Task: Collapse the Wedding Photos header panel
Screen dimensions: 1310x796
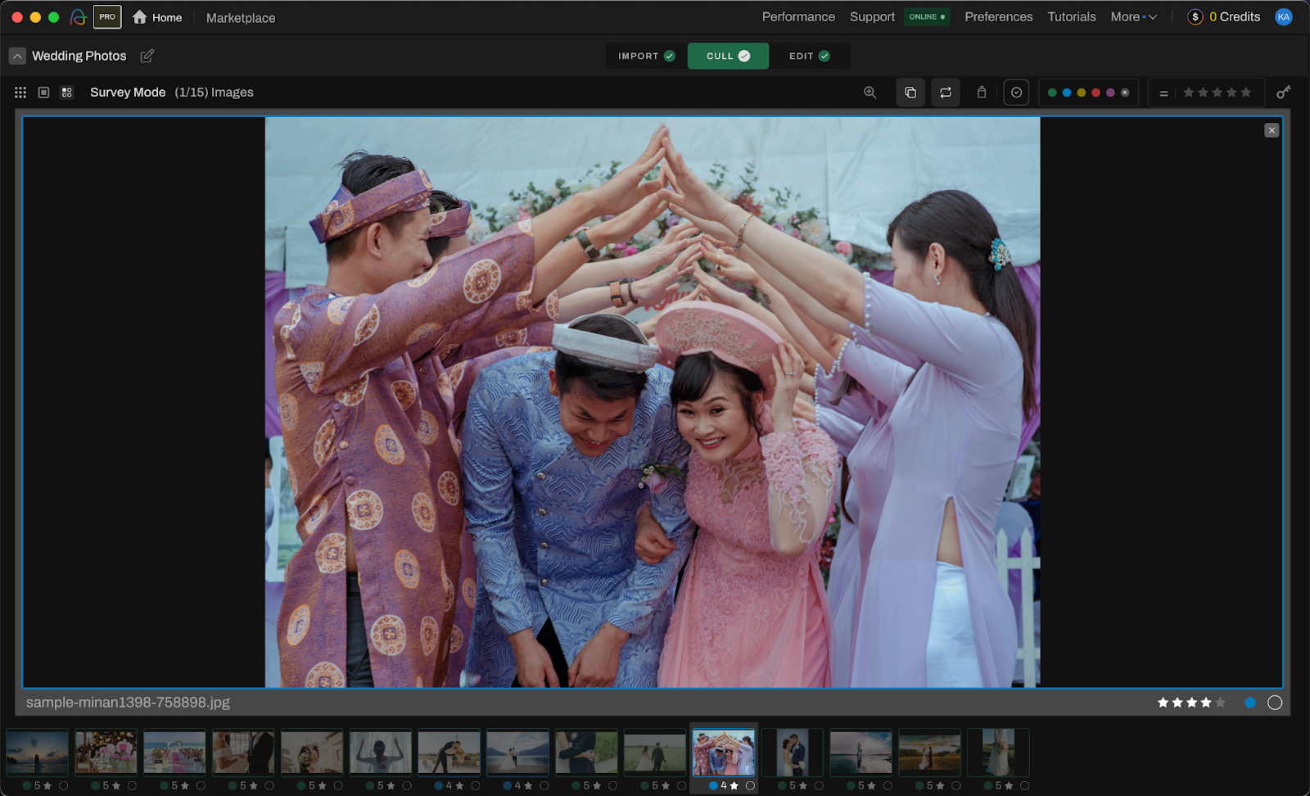Action: [17, 56]
